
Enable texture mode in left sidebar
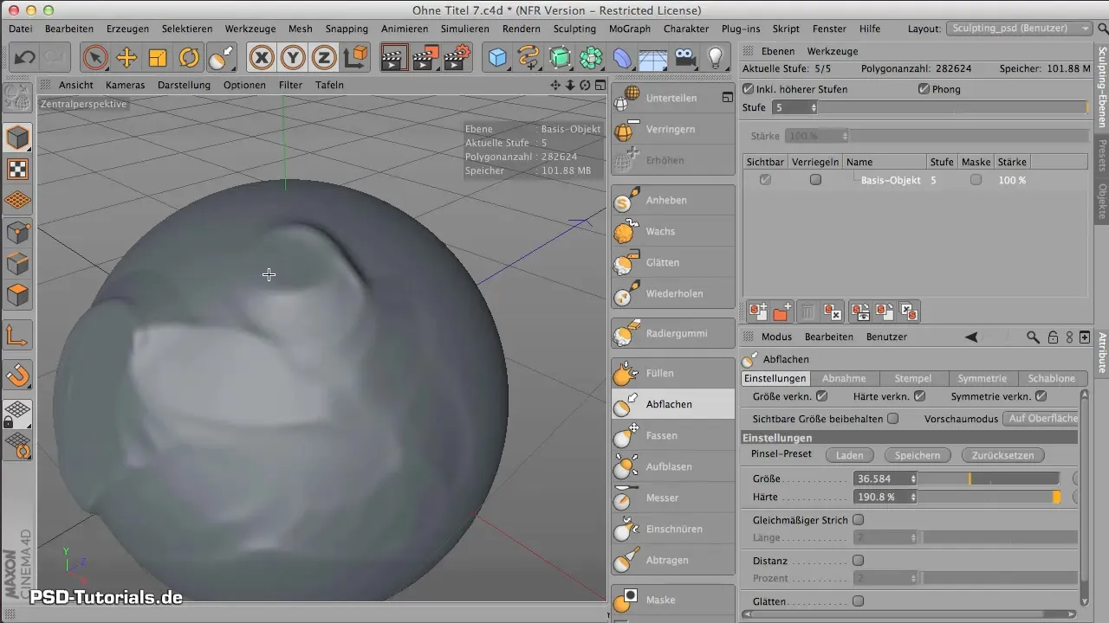point(18,169)
